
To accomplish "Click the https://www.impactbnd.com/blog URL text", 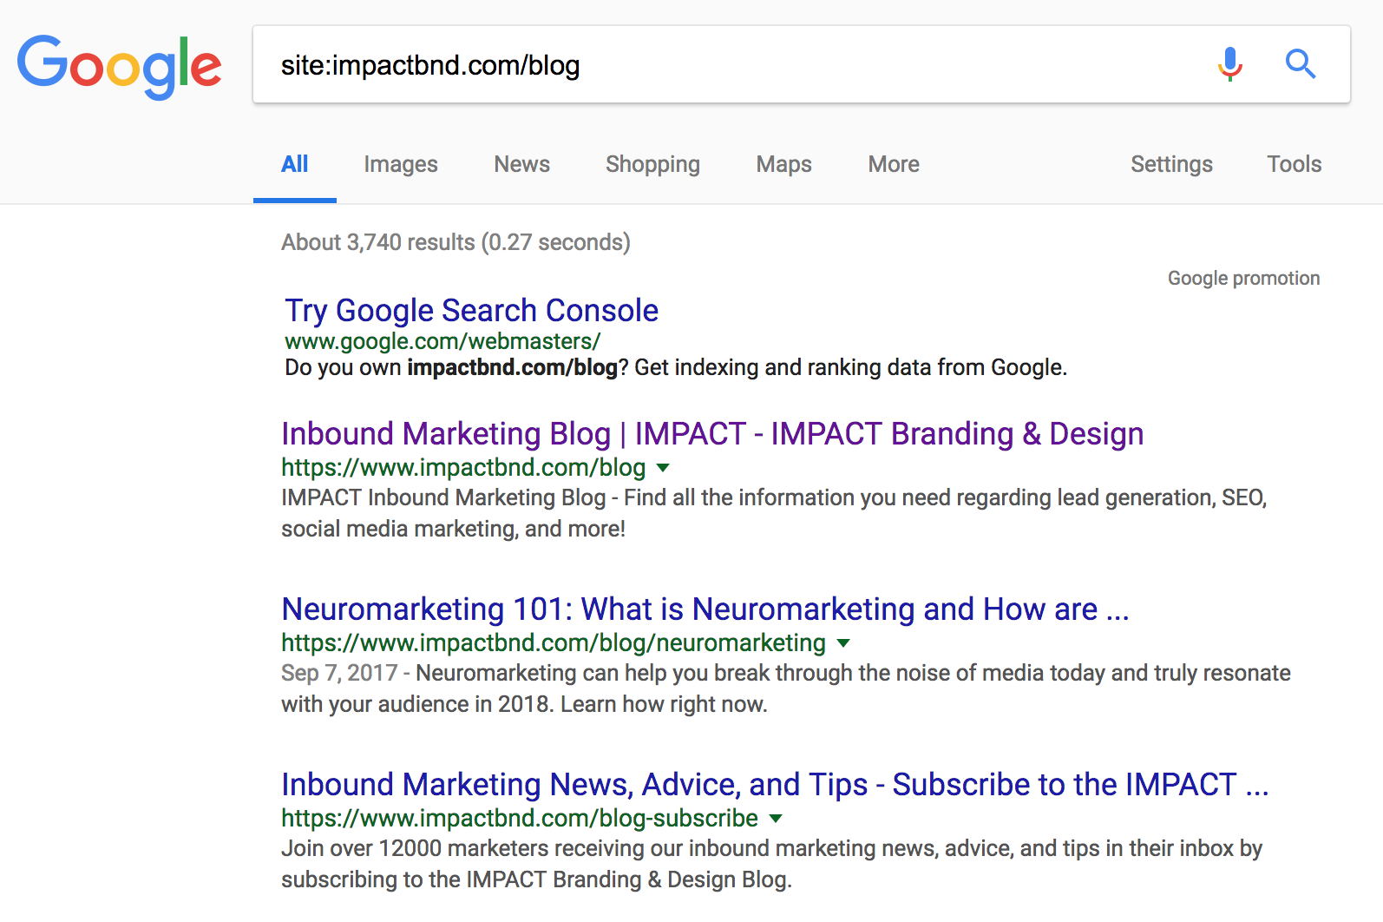I will pos(463,468).
